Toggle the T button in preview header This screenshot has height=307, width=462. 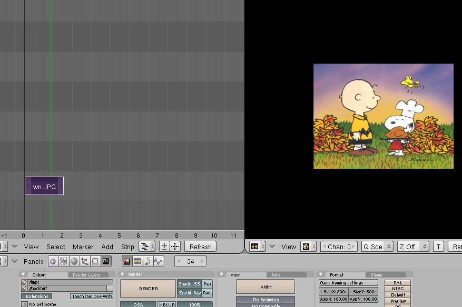(438, 247)
